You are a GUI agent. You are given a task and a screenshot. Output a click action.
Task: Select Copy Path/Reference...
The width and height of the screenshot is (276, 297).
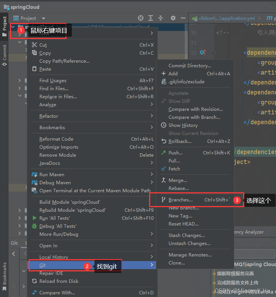coord(64,61)
